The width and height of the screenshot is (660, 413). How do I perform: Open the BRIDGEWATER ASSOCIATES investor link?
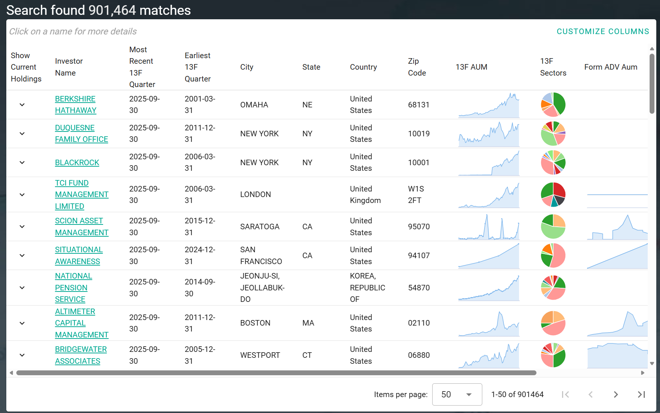81,355
